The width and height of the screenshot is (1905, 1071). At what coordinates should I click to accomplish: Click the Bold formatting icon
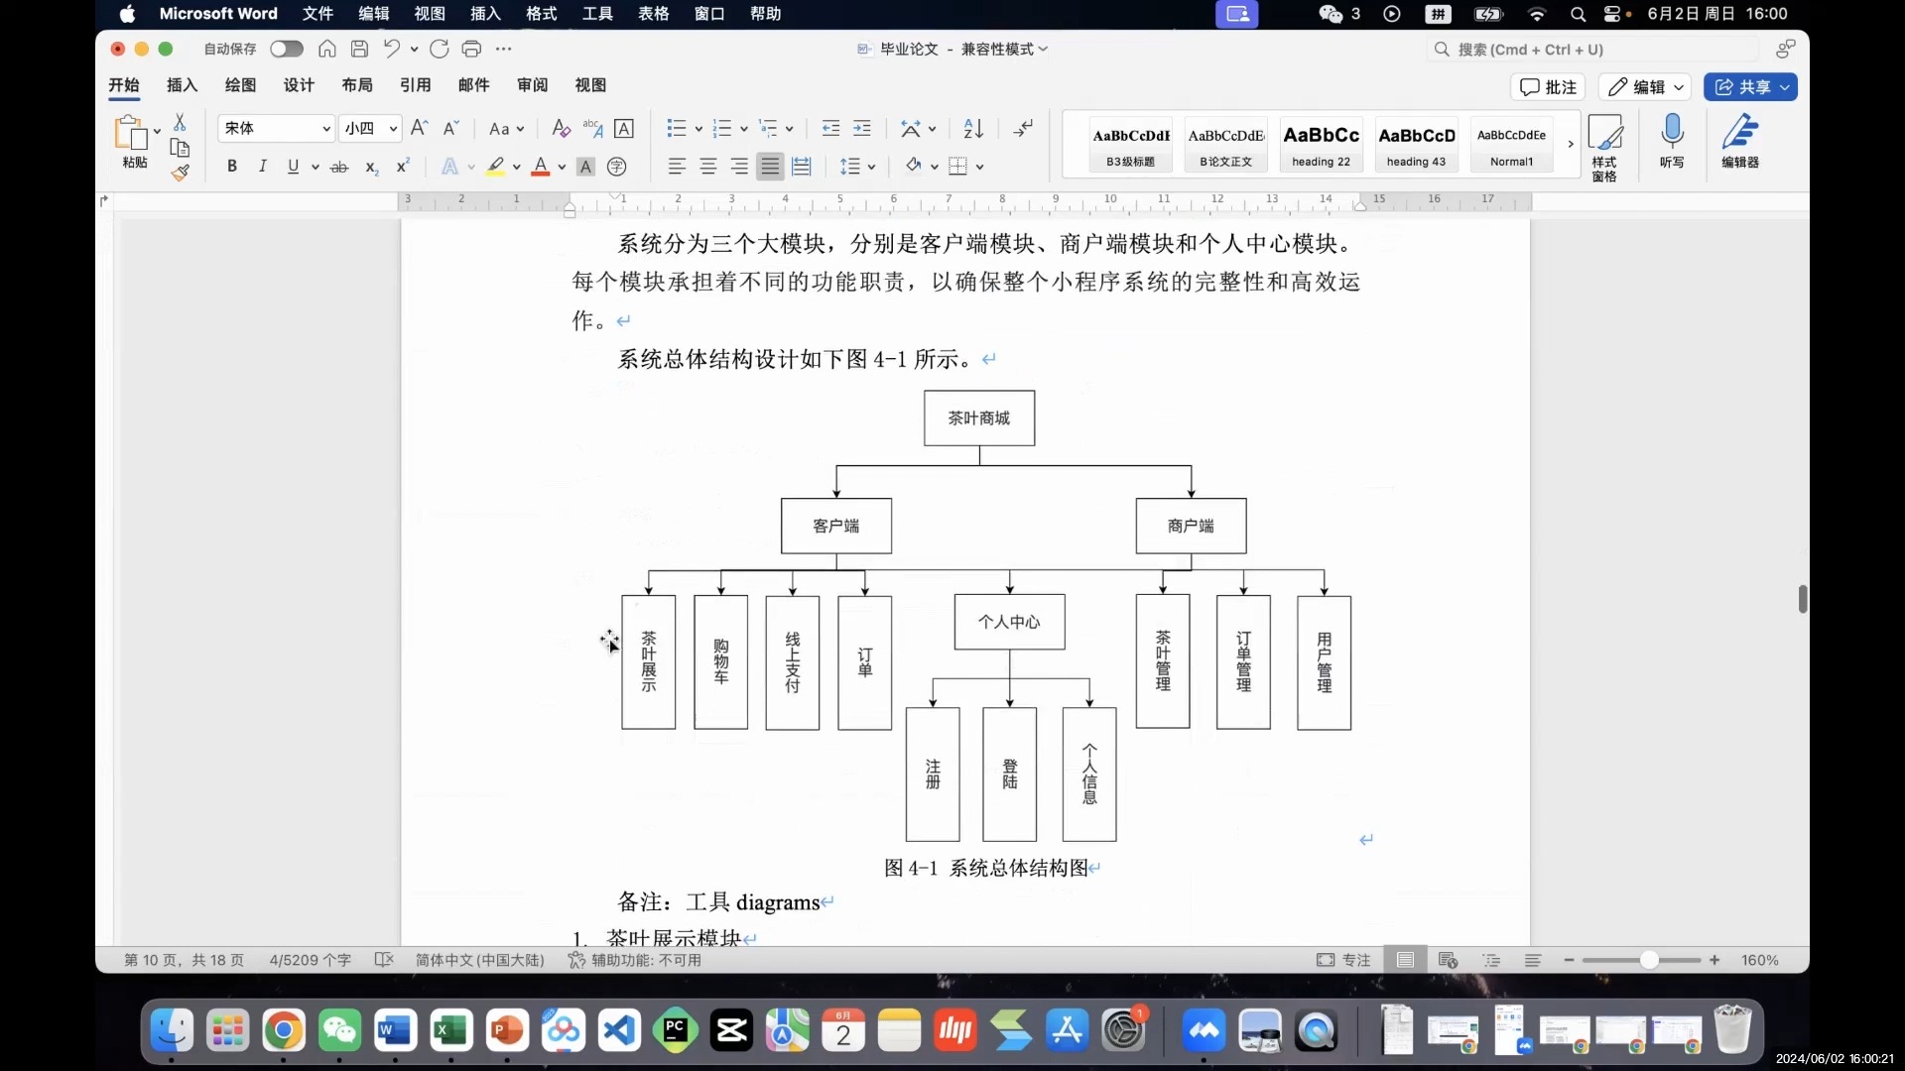(x=231, y=167)
